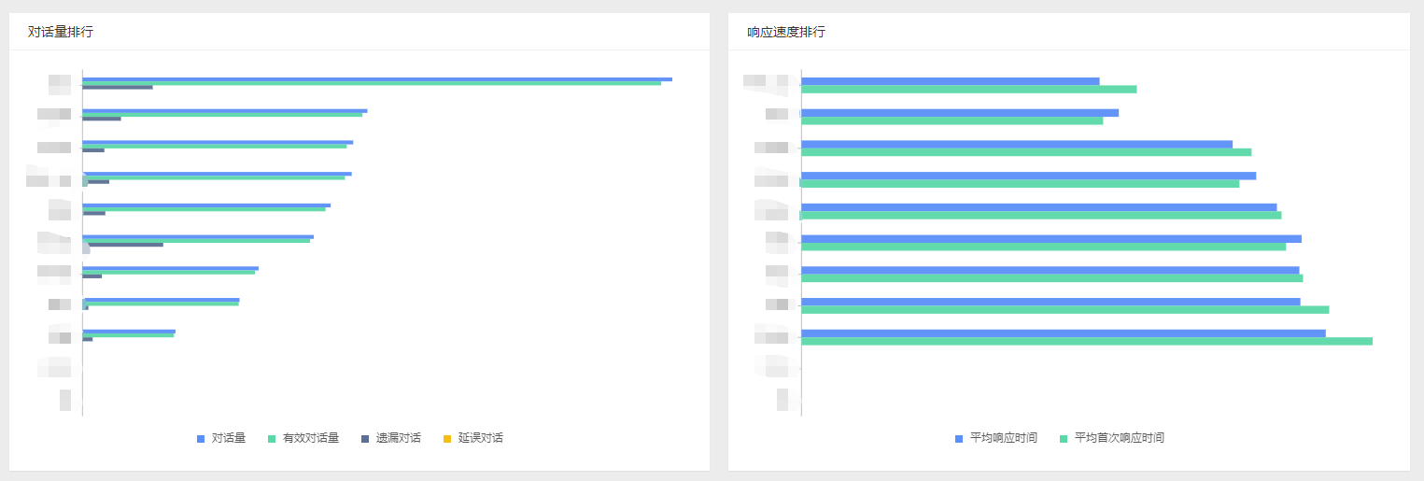The width and height of the screenshot is (1424, 481).
Task: Toggle the 延误对话 legend item
Action: coord(473,438)
